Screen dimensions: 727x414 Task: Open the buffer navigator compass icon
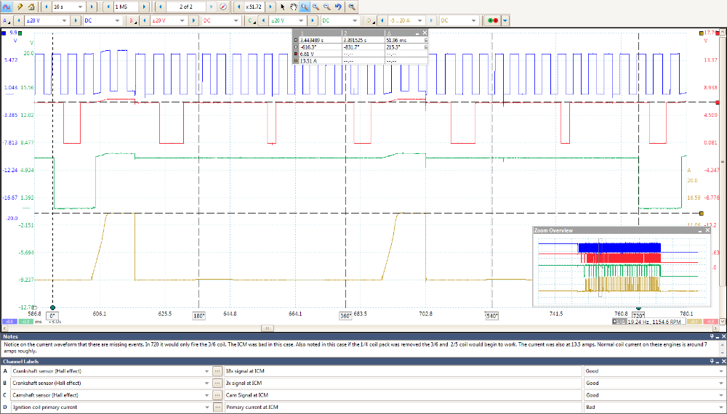[x=223, y=7]
